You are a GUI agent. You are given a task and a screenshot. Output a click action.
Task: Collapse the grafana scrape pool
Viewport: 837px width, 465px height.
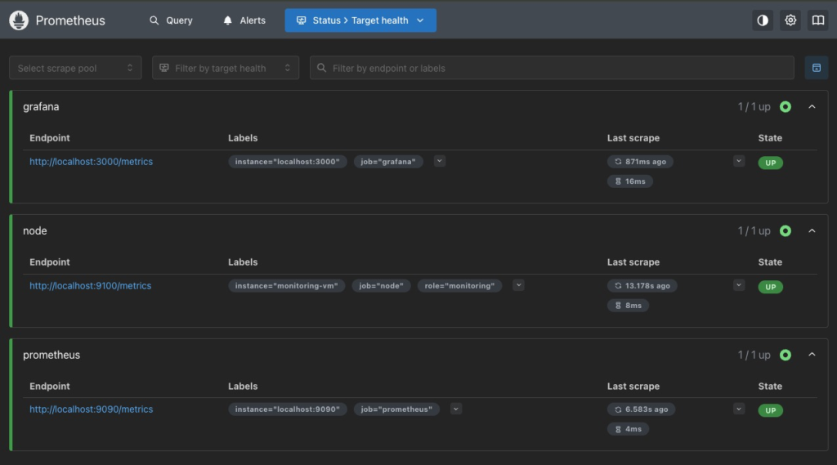coord(812,107)
